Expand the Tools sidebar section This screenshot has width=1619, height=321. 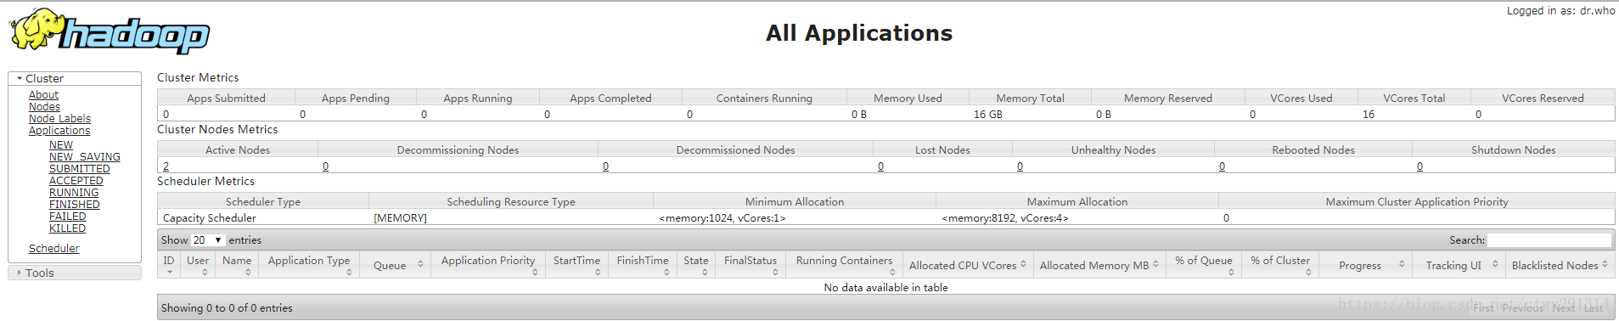[x=75, y=273]
